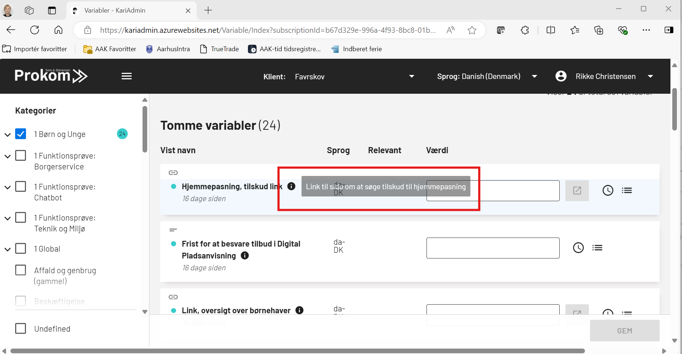This screenshot has height=354, width=682.
Task: Check the 1 Global category box
Action: (x=21, y=249)
